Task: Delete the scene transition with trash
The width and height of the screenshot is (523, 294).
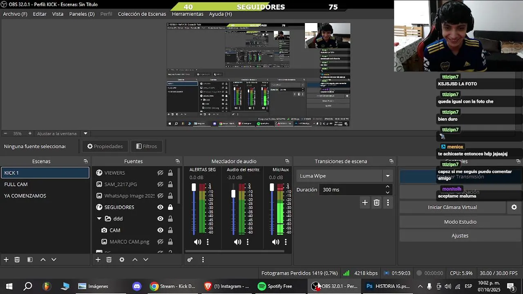Action: [377, 203]
